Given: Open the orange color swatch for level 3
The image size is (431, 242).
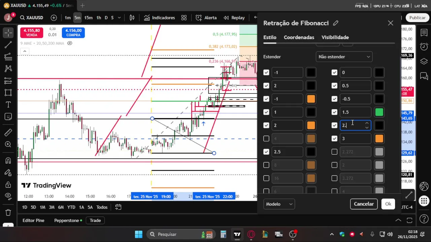Looking at the screenshot, I should pos(379,138).
